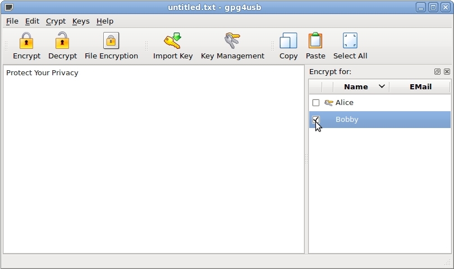Click the toolbar handle before Import Key
454x269 pixels.
[146, 46]
